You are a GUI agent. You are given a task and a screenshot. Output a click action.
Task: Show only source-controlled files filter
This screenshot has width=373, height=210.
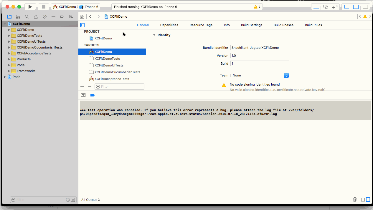tap(73, 200)
